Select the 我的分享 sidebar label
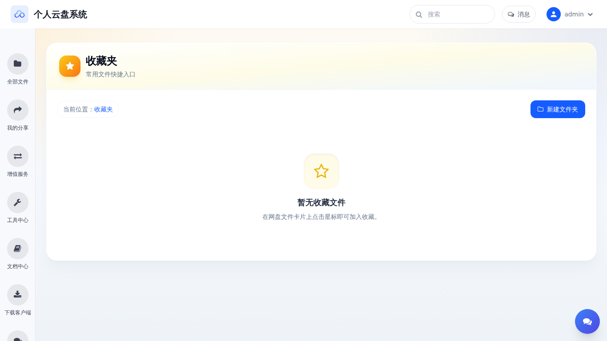607x341 pixels. (18, 128)
